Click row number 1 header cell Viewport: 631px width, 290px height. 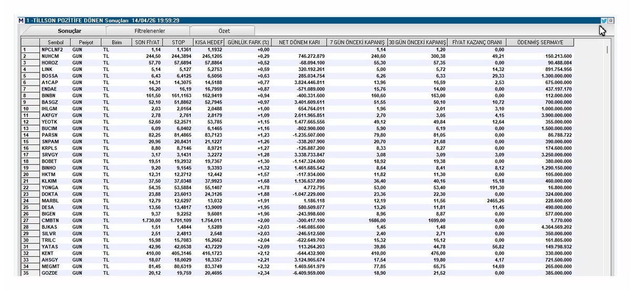30,49
